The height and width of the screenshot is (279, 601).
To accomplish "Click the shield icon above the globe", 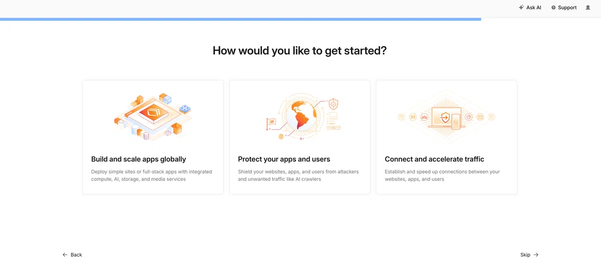I will coord(333,104).
